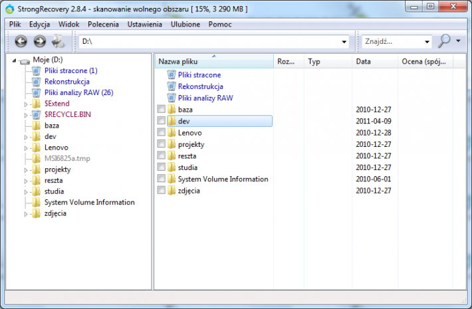
Task: Expand the $Extend folder in tree
Action: pyautogui.click(x=26, y=104)
